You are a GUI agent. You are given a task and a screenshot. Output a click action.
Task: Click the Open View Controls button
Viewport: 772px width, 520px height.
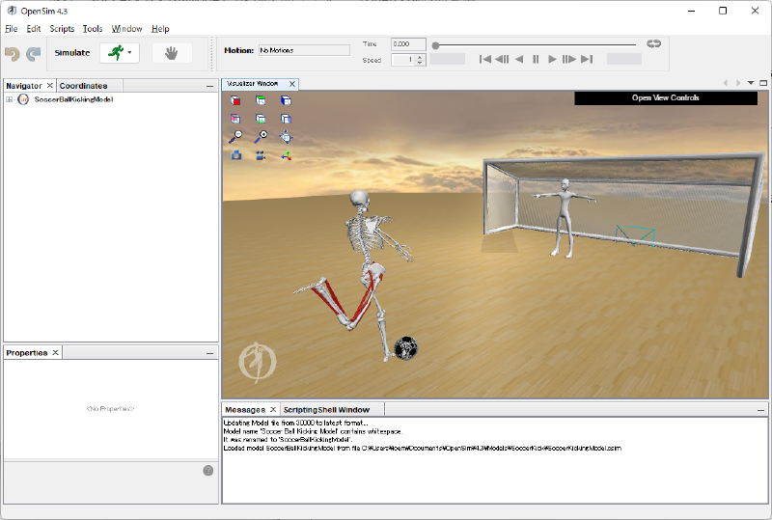pyautogui.click(x=665, y=97)
